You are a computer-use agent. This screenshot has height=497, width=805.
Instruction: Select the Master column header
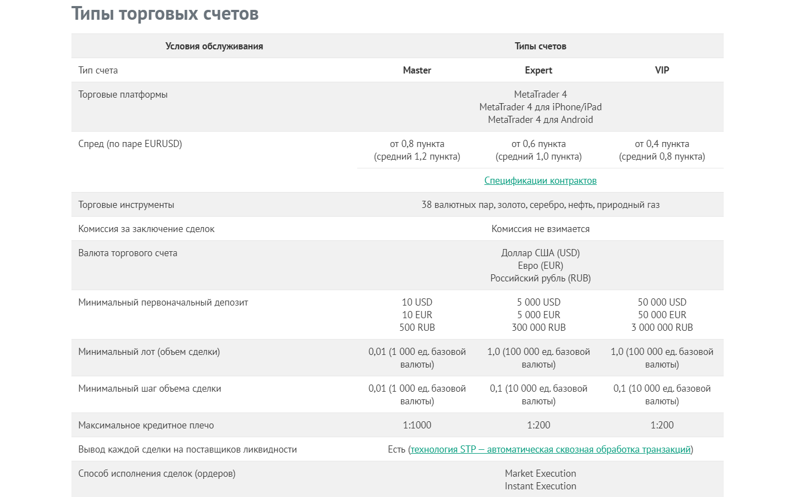tap(417, 70)
